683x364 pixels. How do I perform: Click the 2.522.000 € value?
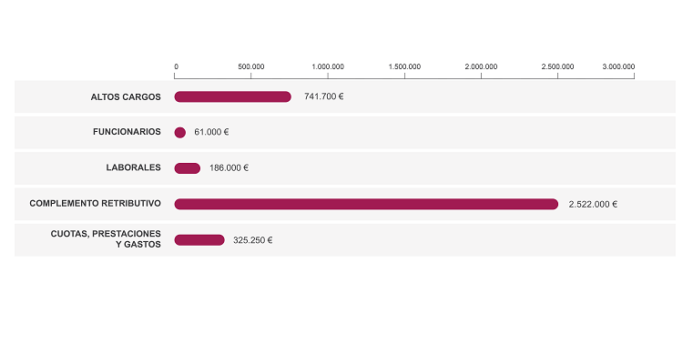pos(593,204)
